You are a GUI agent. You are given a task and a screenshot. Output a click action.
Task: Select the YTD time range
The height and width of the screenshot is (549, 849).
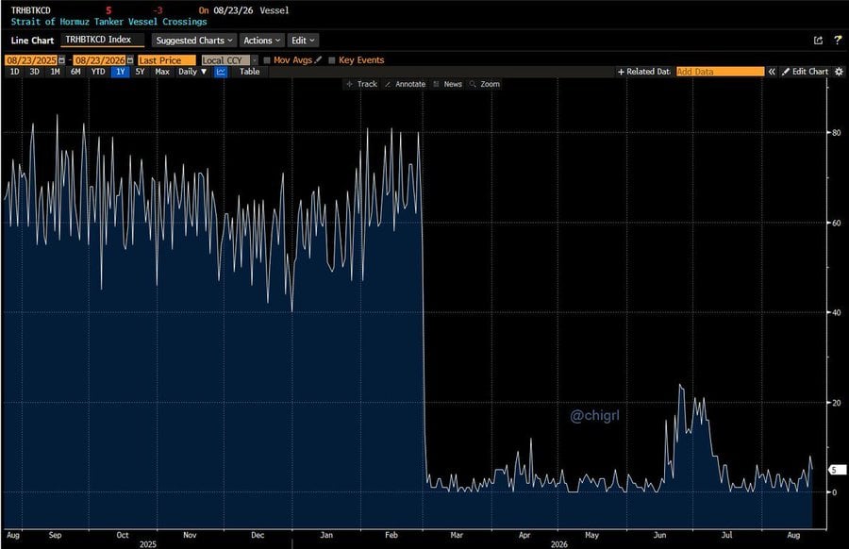(98, 72)
